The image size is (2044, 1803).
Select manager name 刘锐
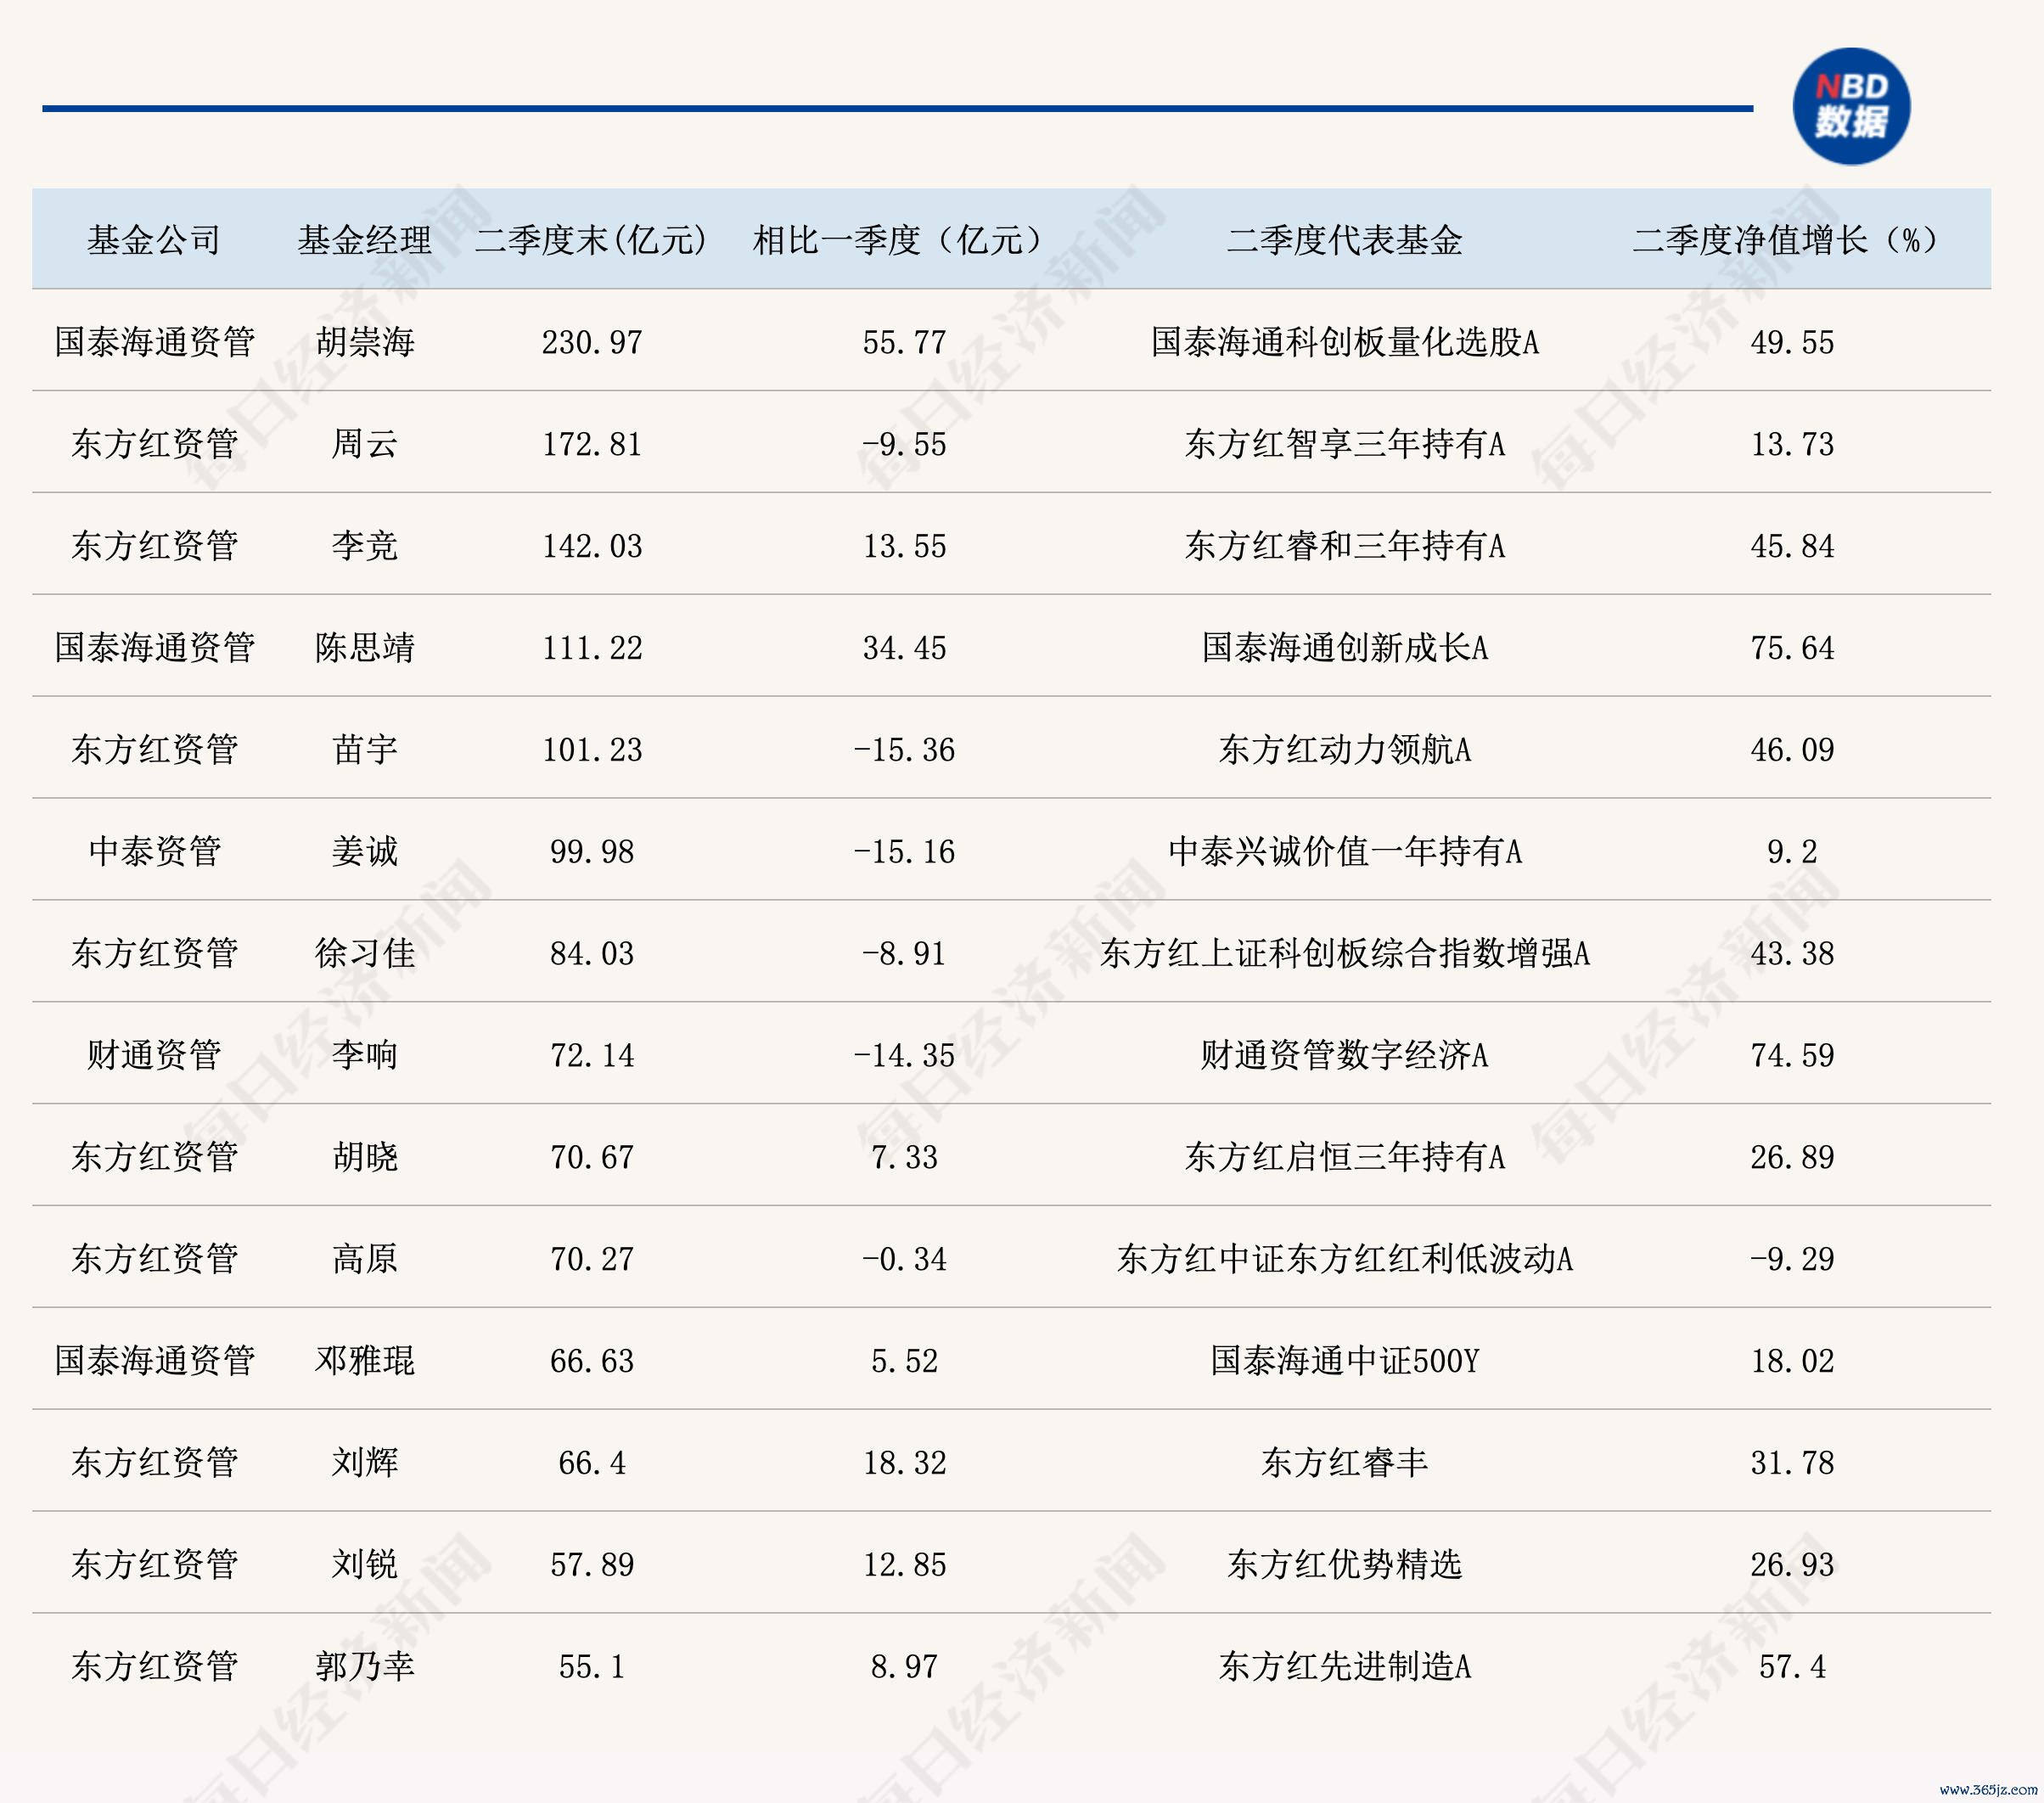point(365,1565)
